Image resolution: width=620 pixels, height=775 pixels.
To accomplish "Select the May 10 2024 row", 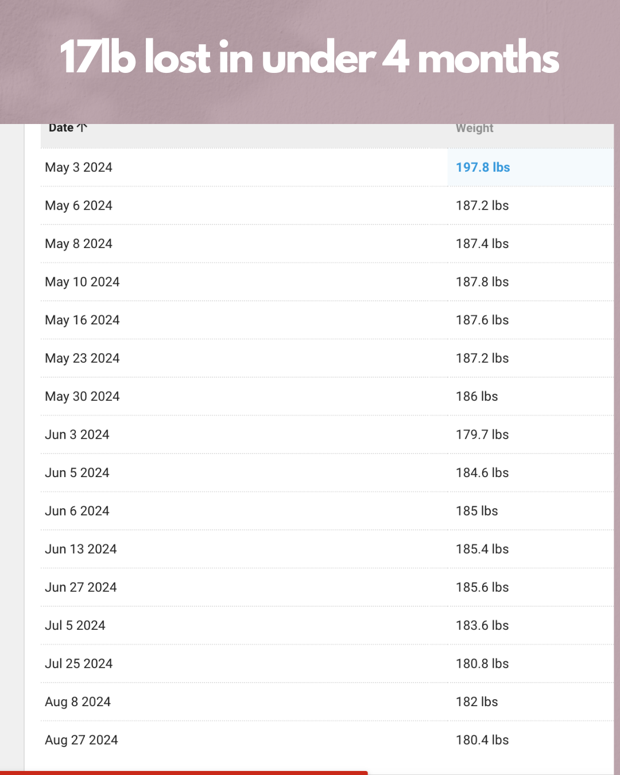I will click(x=82, y=282).
